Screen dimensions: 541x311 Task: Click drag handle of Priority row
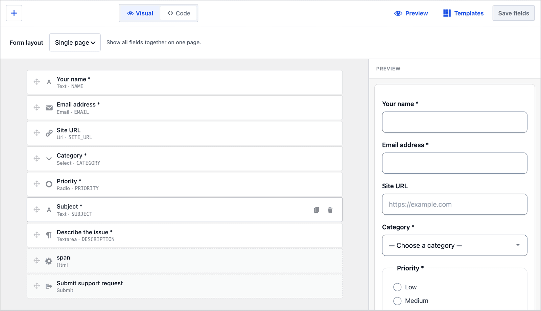click(37, 184)
